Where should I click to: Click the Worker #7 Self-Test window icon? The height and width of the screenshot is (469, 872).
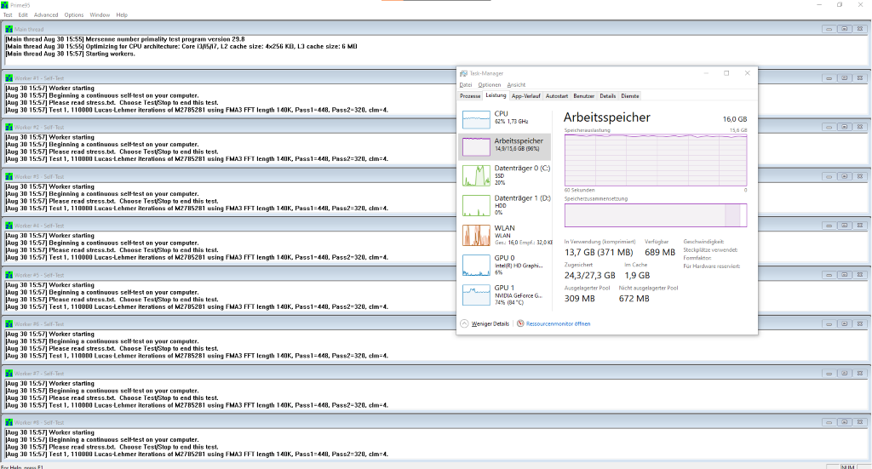click(x=9, y=373)
